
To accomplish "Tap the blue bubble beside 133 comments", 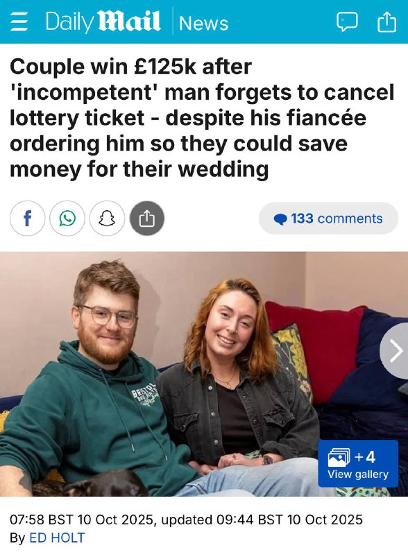I will click(x=280, y=219).
